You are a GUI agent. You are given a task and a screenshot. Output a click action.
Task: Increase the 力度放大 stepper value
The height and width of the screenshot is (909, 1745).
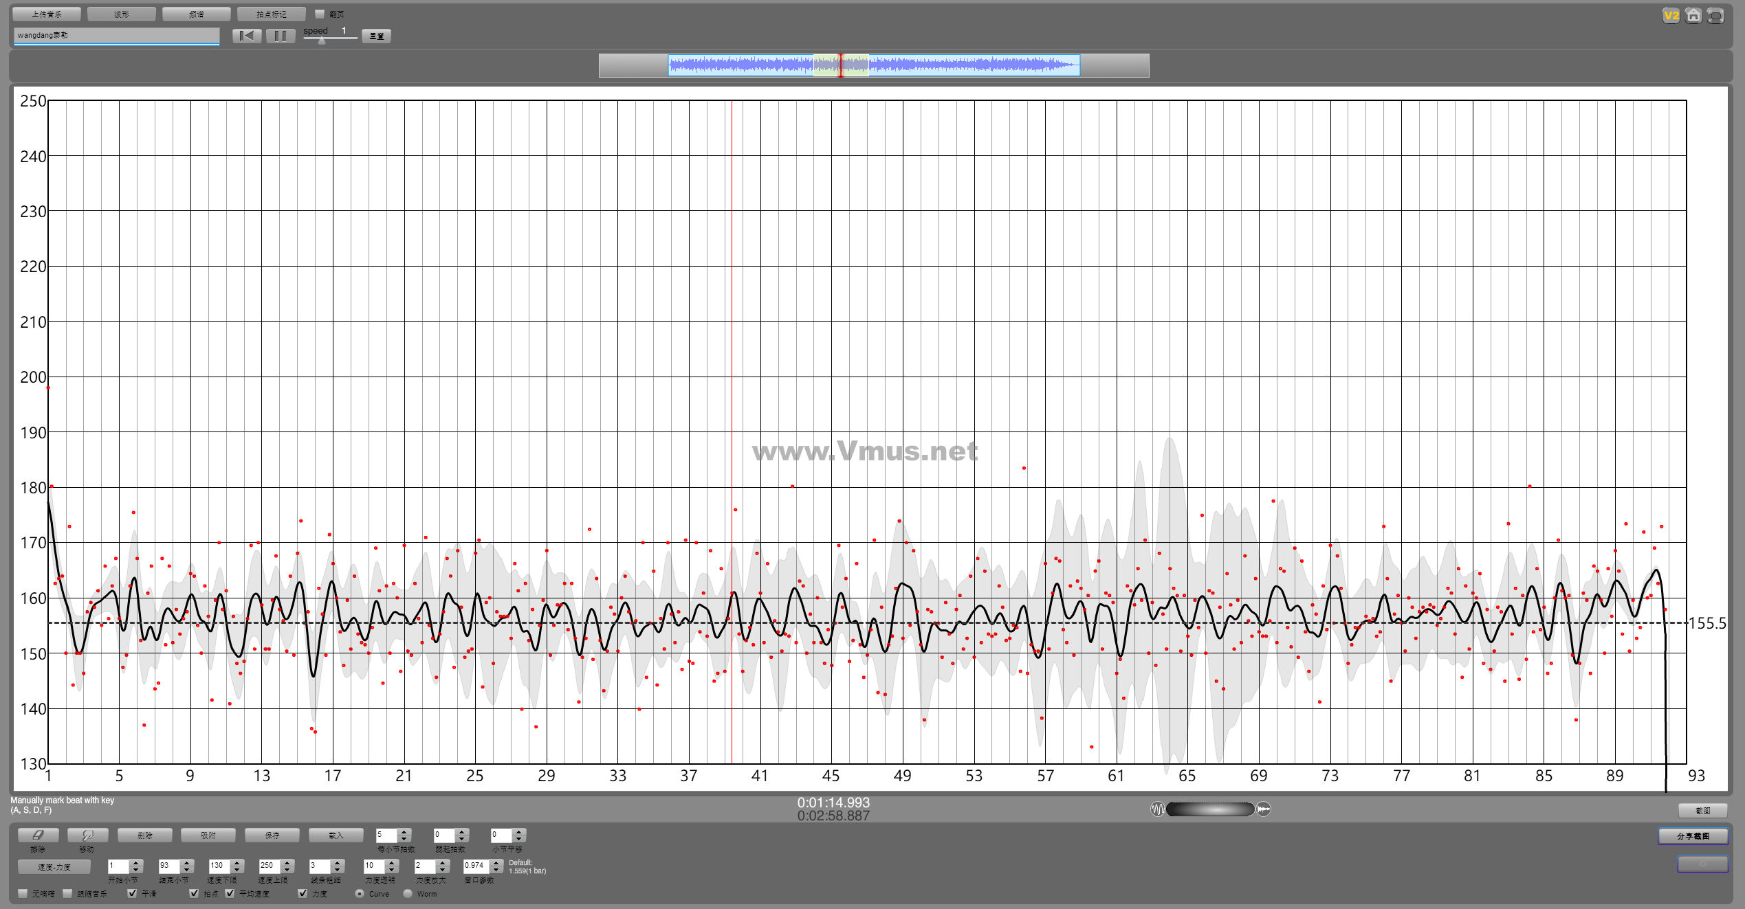click(x=443, y=862)
